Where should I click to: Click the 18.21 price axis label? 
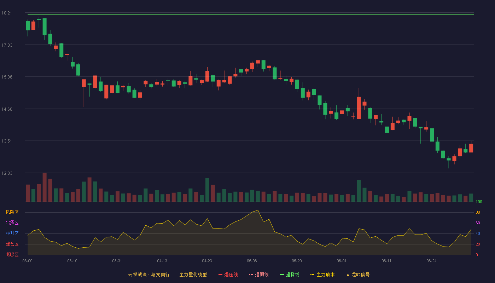coord(7,13)
